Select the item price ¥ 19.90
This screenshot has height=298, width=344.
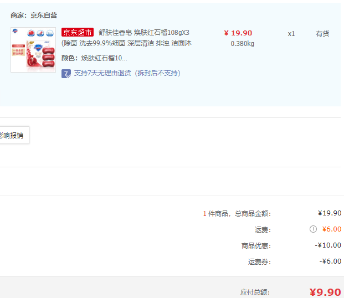coord(238,33)
